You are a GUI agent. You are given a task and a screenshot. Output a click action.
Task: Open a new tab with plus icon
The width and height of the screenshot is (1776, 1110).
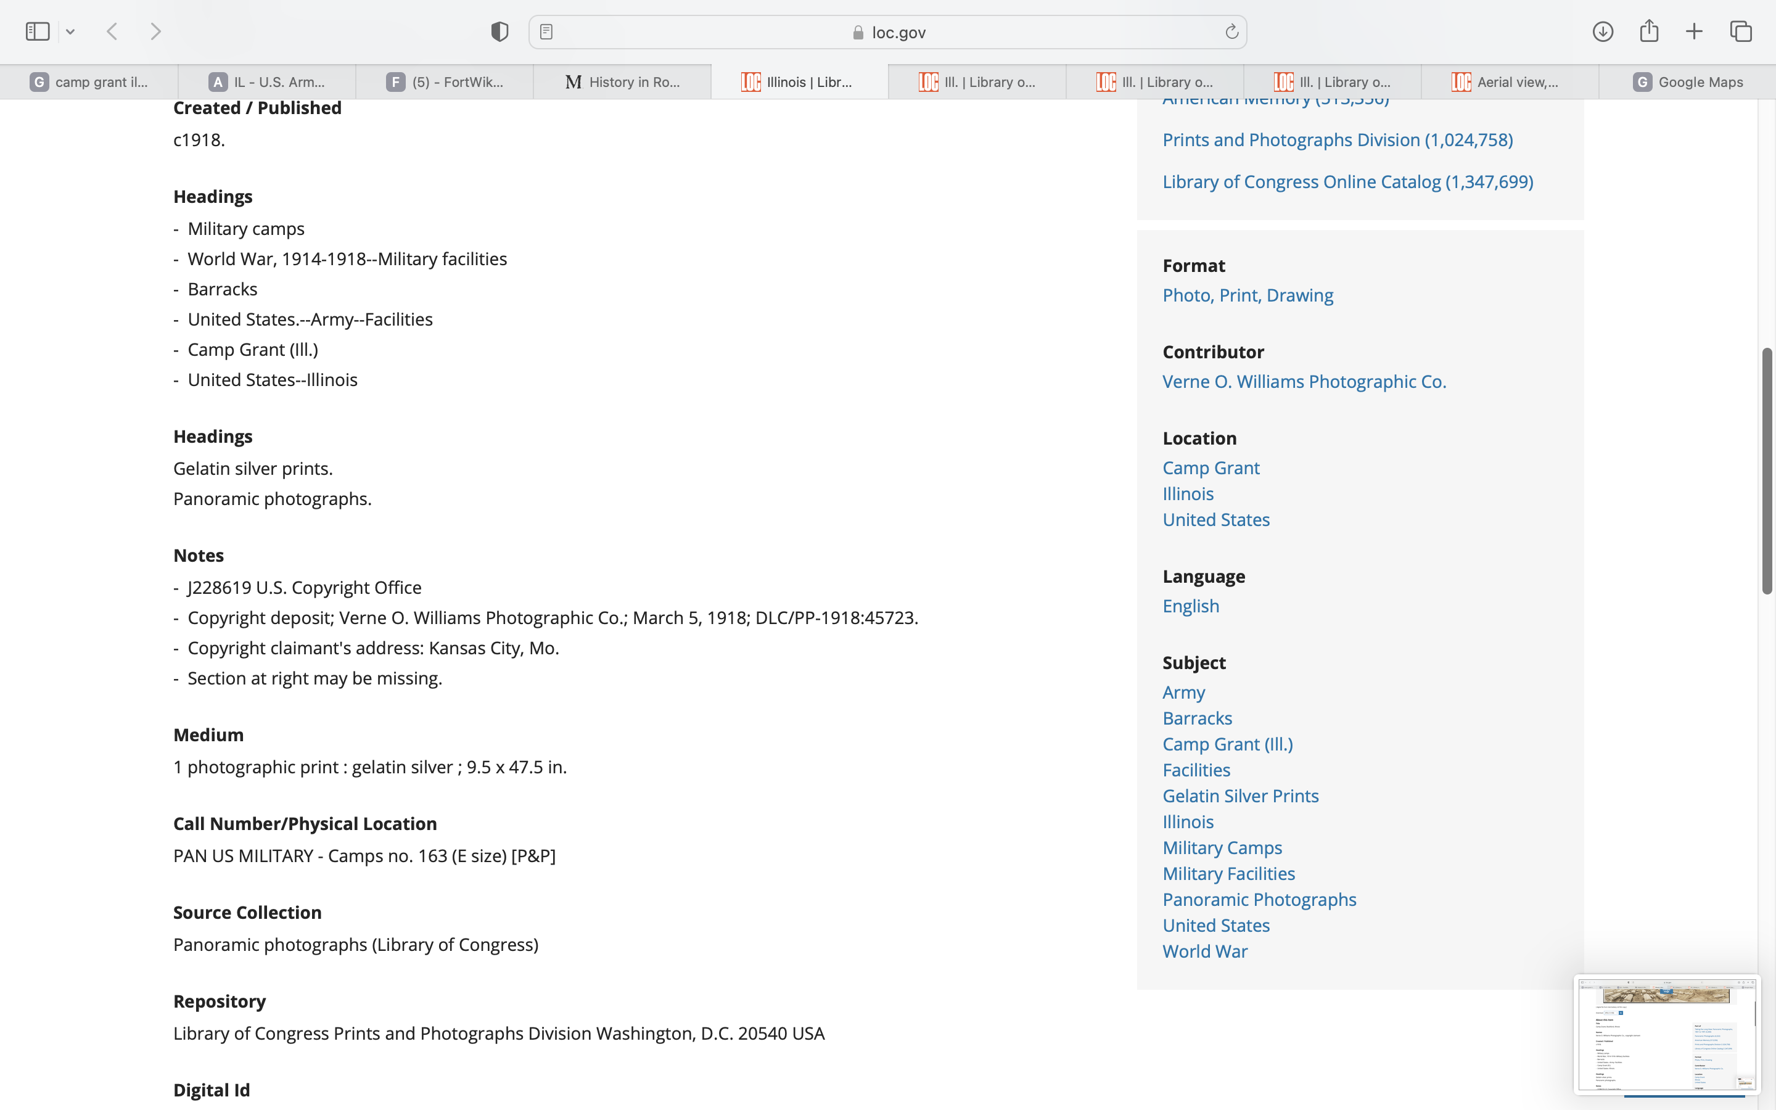(x=1694, y=31)
